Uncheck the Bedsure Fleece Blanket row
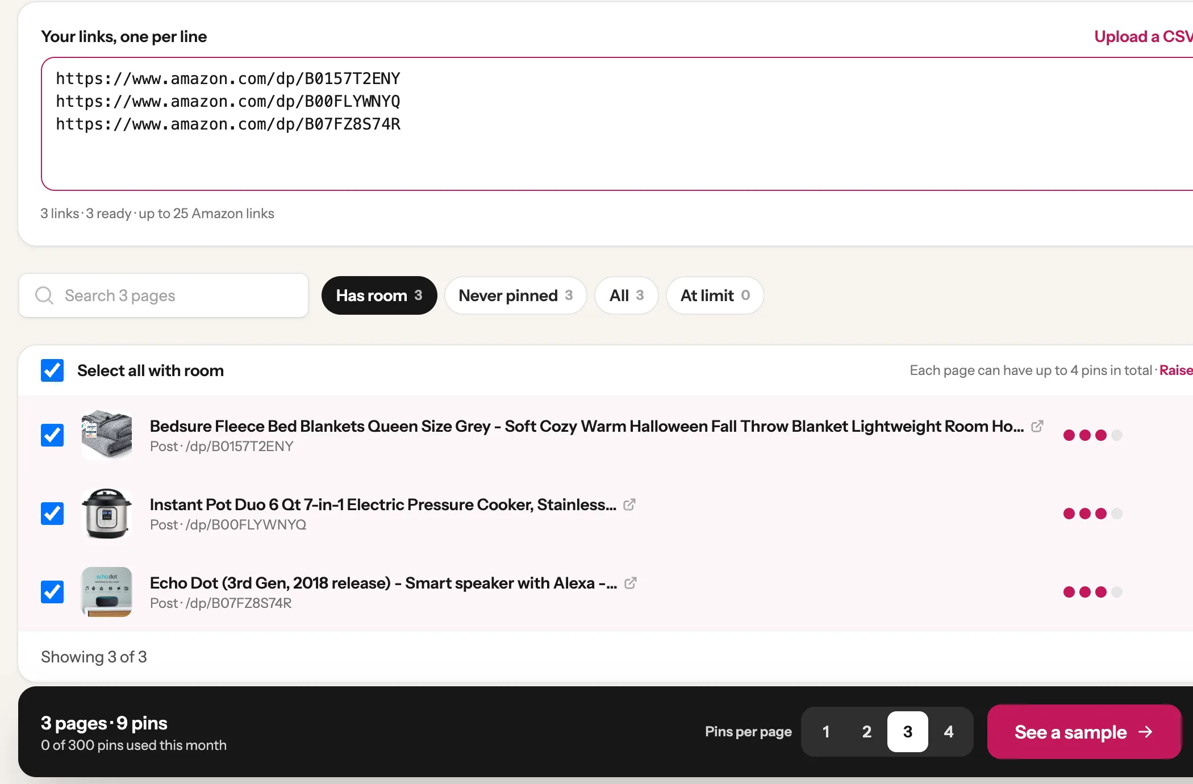Image resolution: width=1193 pixels, height=784 pixels. tap(52, 435)
